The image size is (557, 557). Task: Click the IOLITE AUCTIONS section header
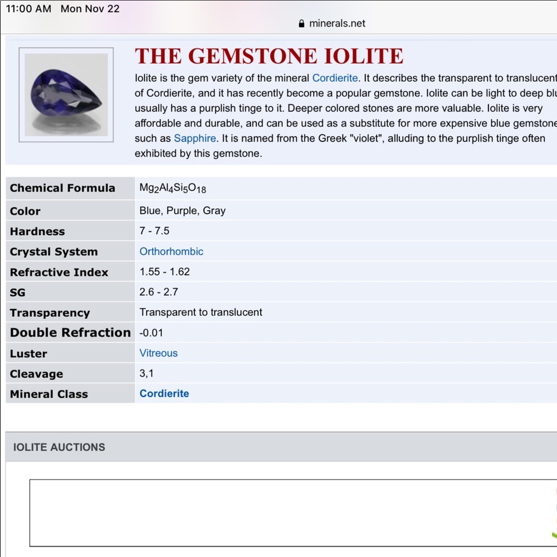58,447
